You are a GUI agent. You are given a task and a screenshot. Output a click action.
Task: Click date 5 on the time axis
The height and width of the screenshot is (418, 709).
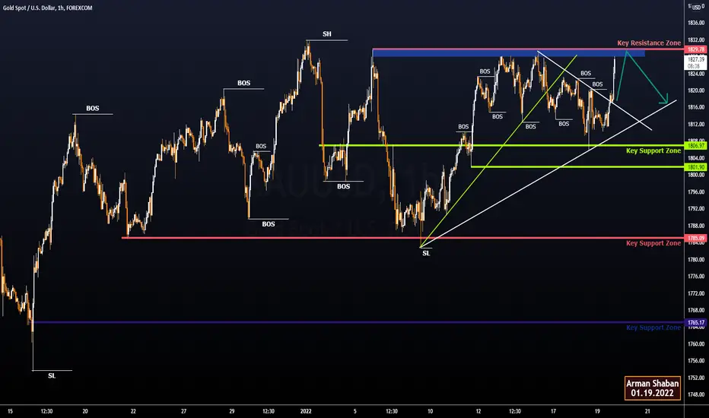coord(355,411)
